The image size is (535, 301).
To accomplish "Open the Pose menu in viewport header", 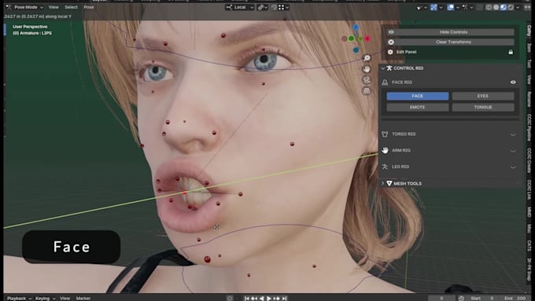I will point(89,7).
